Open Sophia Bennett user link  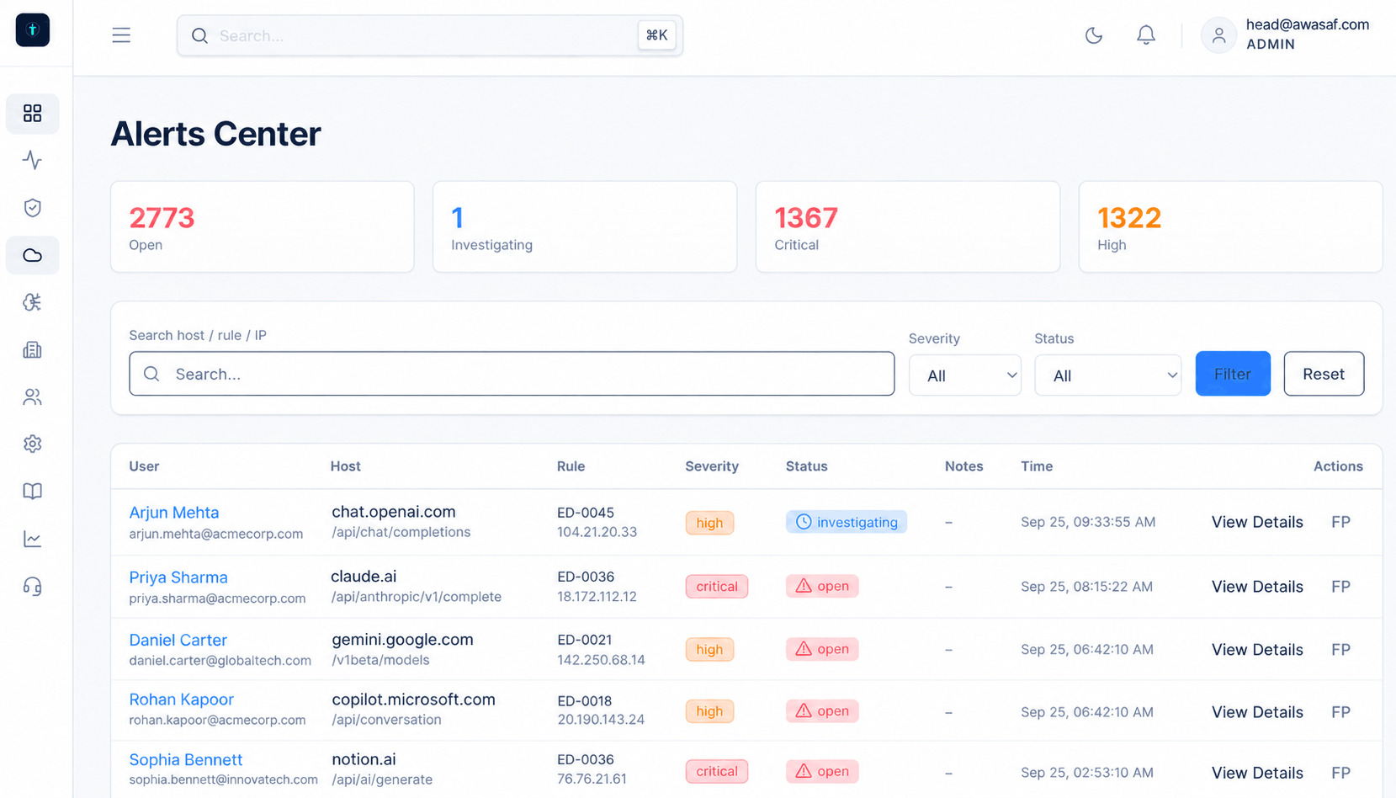pyautogui.click(x=186, y=760)
